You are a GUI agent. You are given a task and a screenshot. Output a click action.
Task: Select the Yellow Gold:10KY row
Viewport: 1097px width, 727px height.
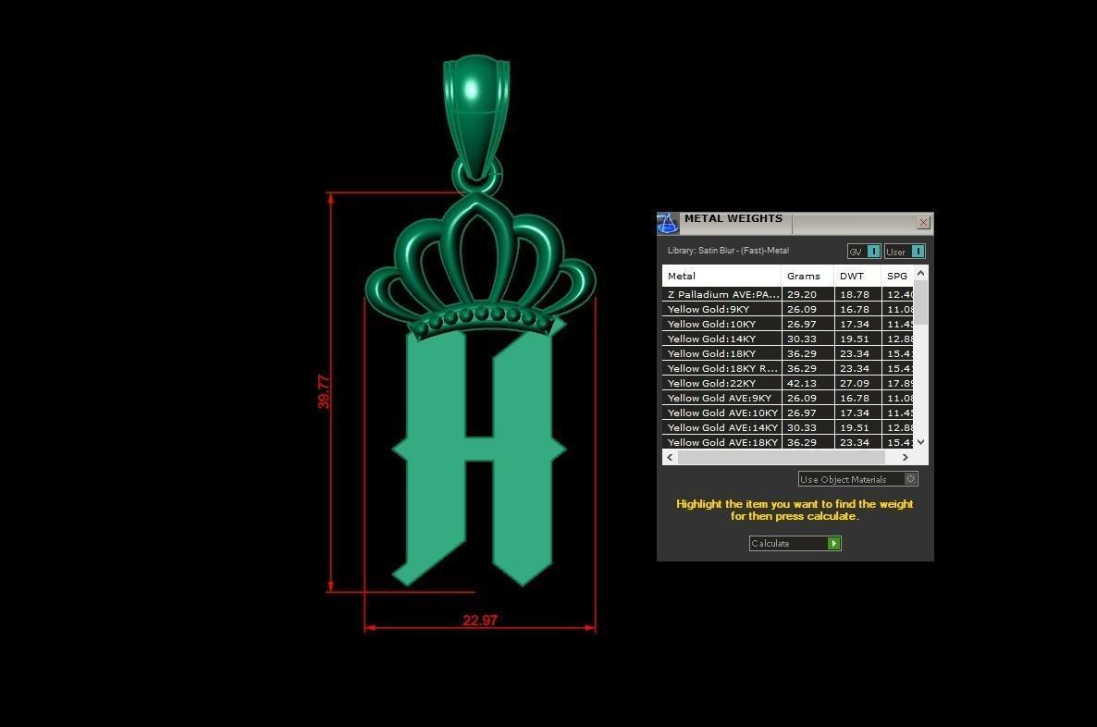[x=788, y=324]
